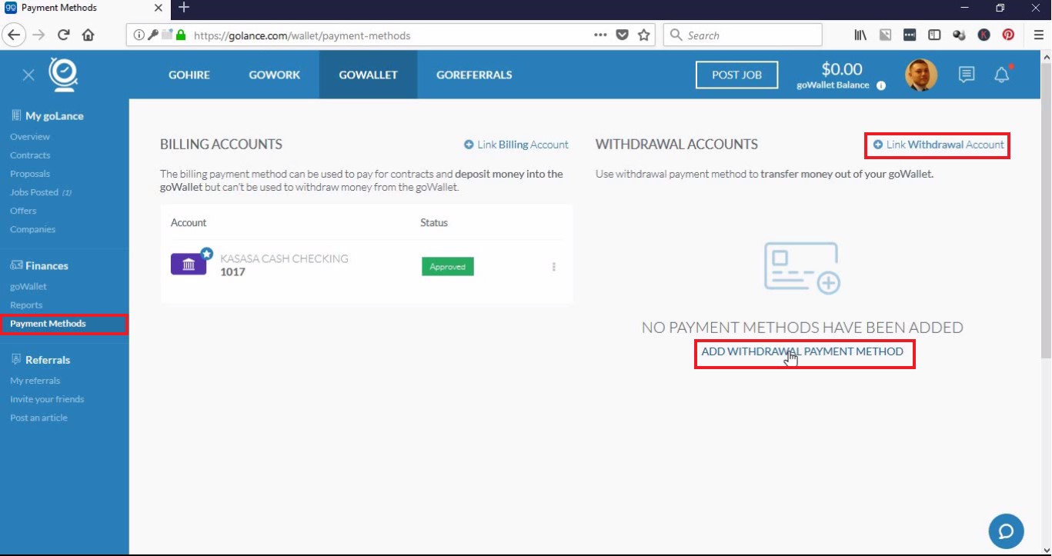
Task: Open Invite your friends in the sidebar
Action: pyautogui.click(x=47, y=399)
